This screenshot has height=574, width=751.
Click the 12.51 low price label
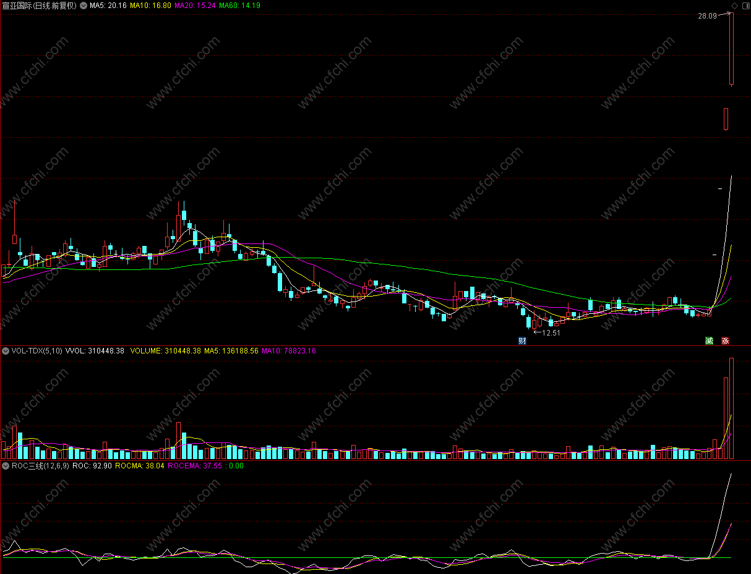(551, 333)
